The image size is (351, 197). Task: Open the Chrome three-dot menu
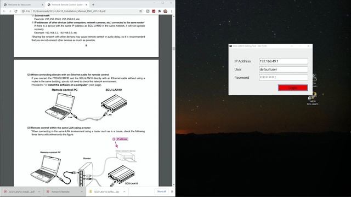tap(171, 11)
